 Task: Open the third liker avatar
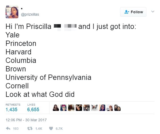[71, 108]
